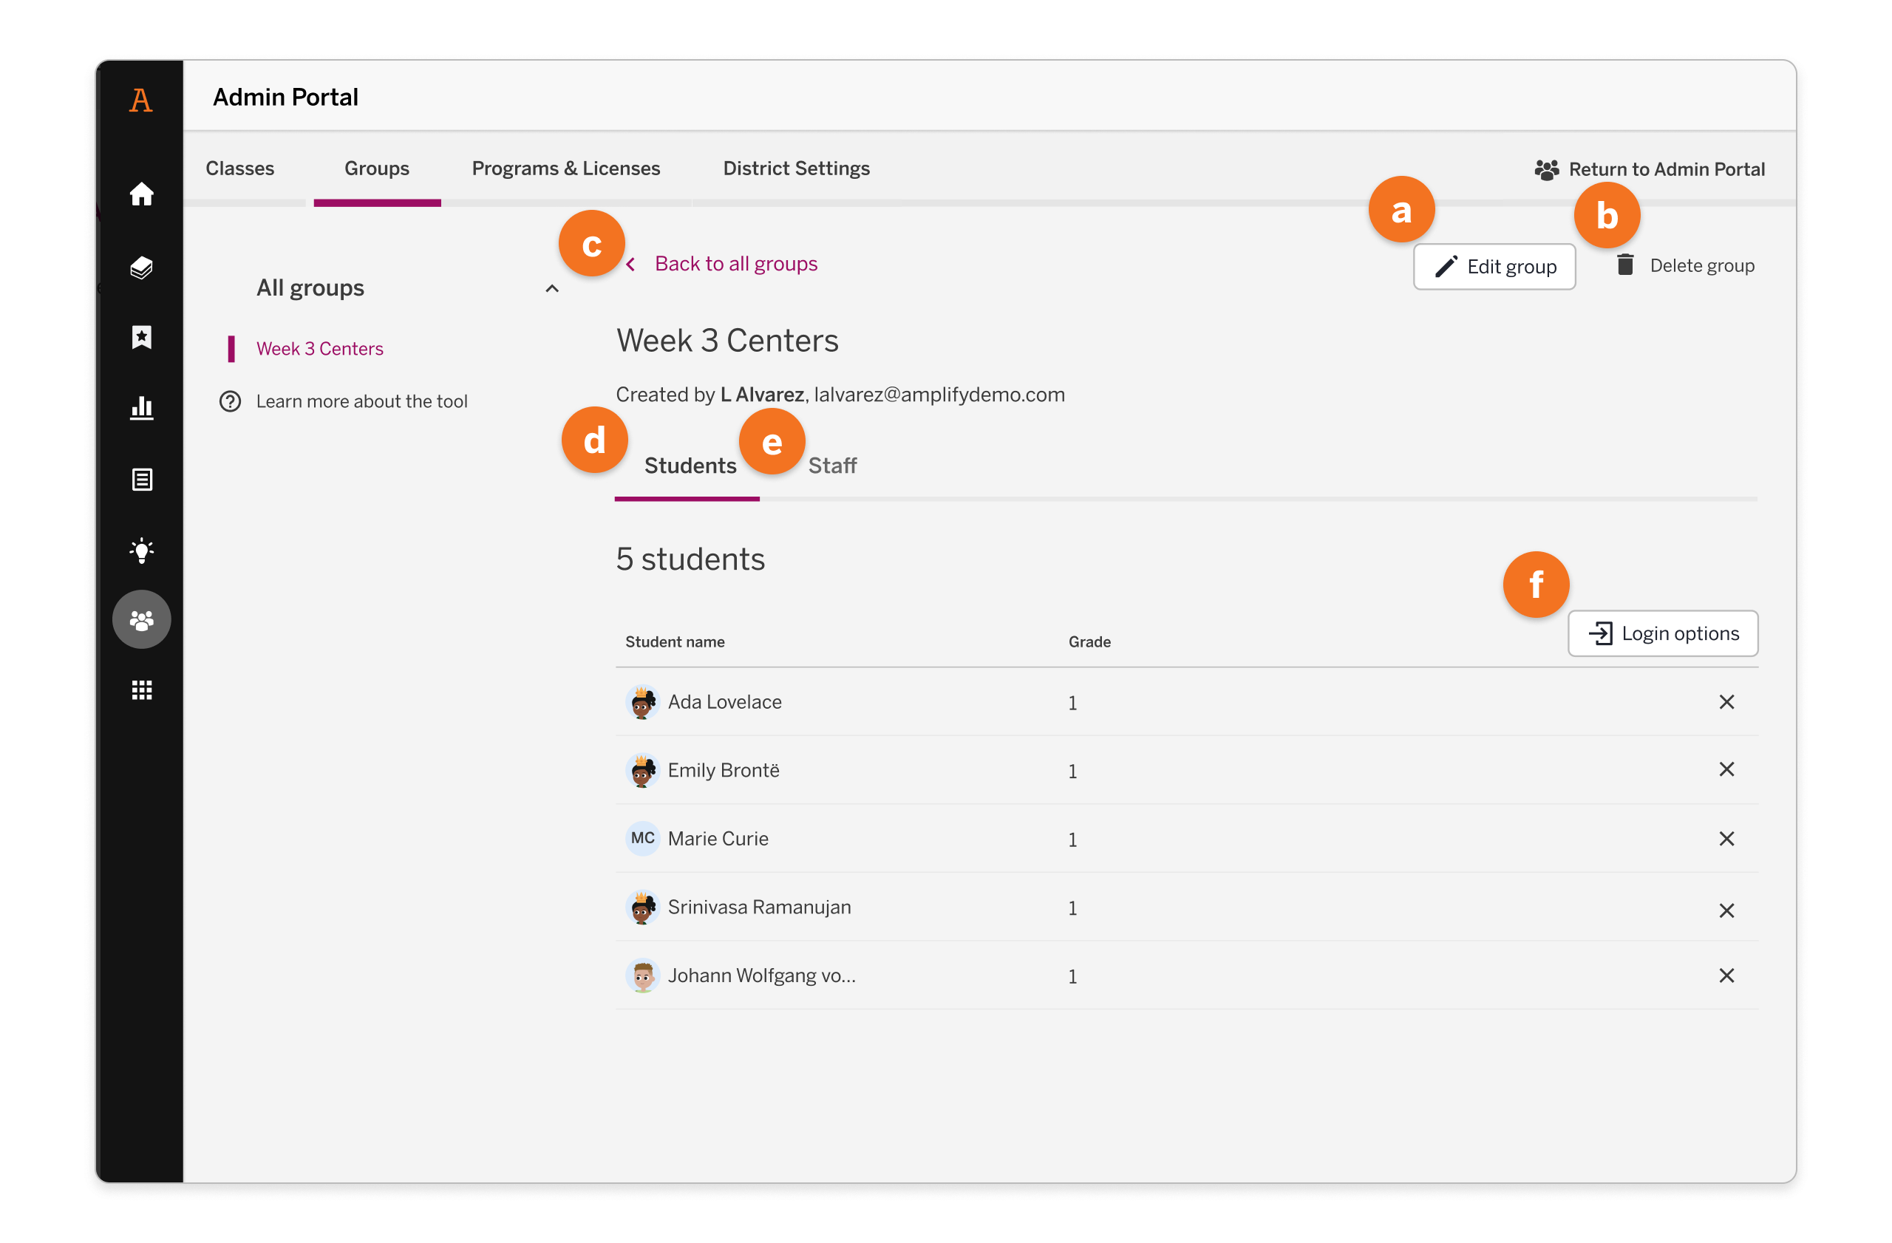The image size is (1892, 1243).
Task: Open the bookmark icon in the sidebar
Action: (x=141, y=338)
